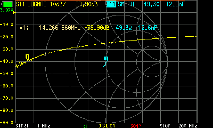This screenshot has height=128, width=213.
Task: Tap the -90.0 axis label
Action: point(7,123)
